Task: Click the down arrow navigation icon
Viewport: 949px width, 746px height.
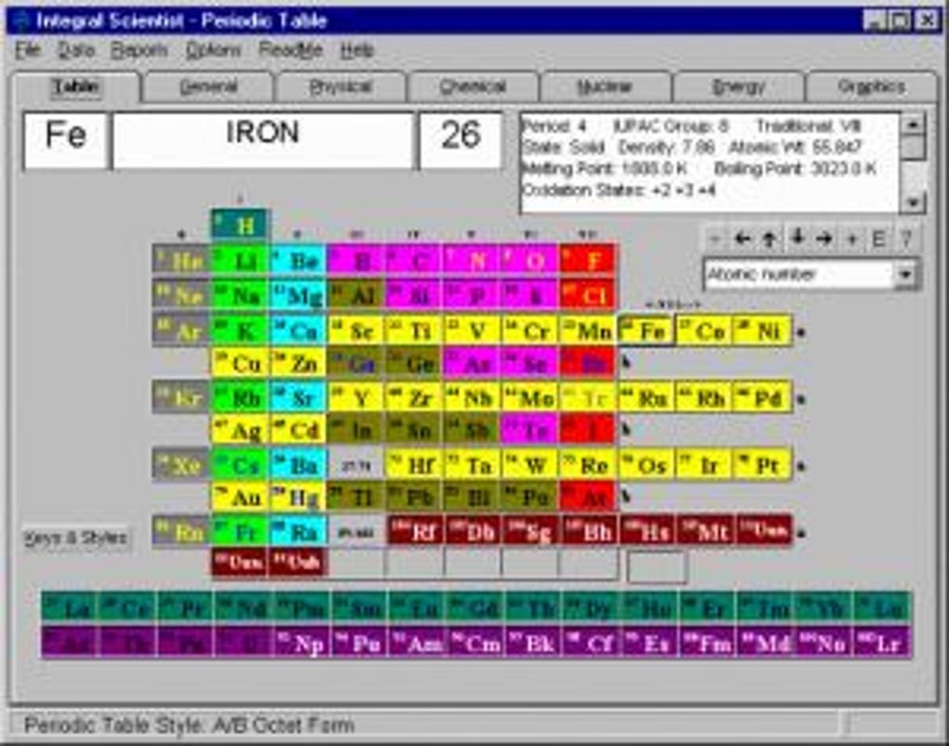Action: (798, 237)
